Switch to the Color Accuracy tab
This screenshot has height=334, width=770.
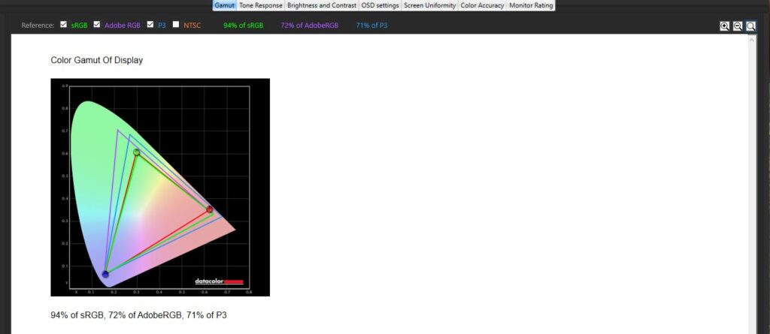(x=482, y=5)
